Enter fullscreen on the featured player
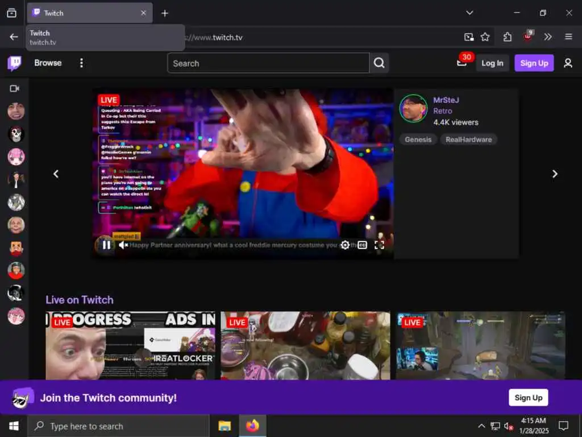 (379, 245)
